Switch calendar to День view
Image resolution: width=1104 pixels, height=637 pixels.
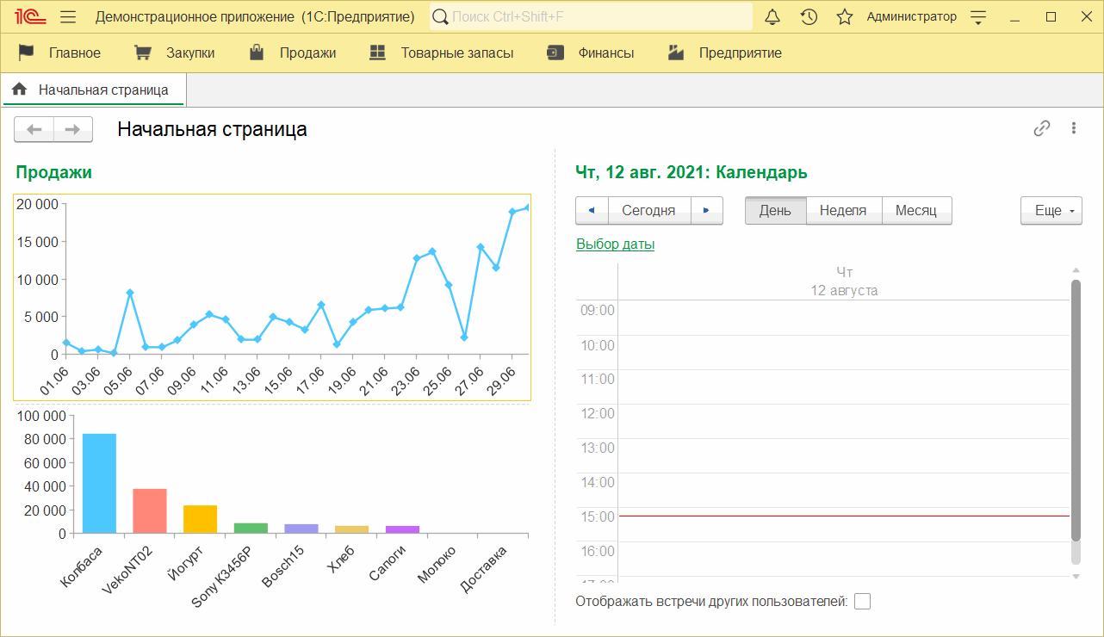[x=776, y=211]
